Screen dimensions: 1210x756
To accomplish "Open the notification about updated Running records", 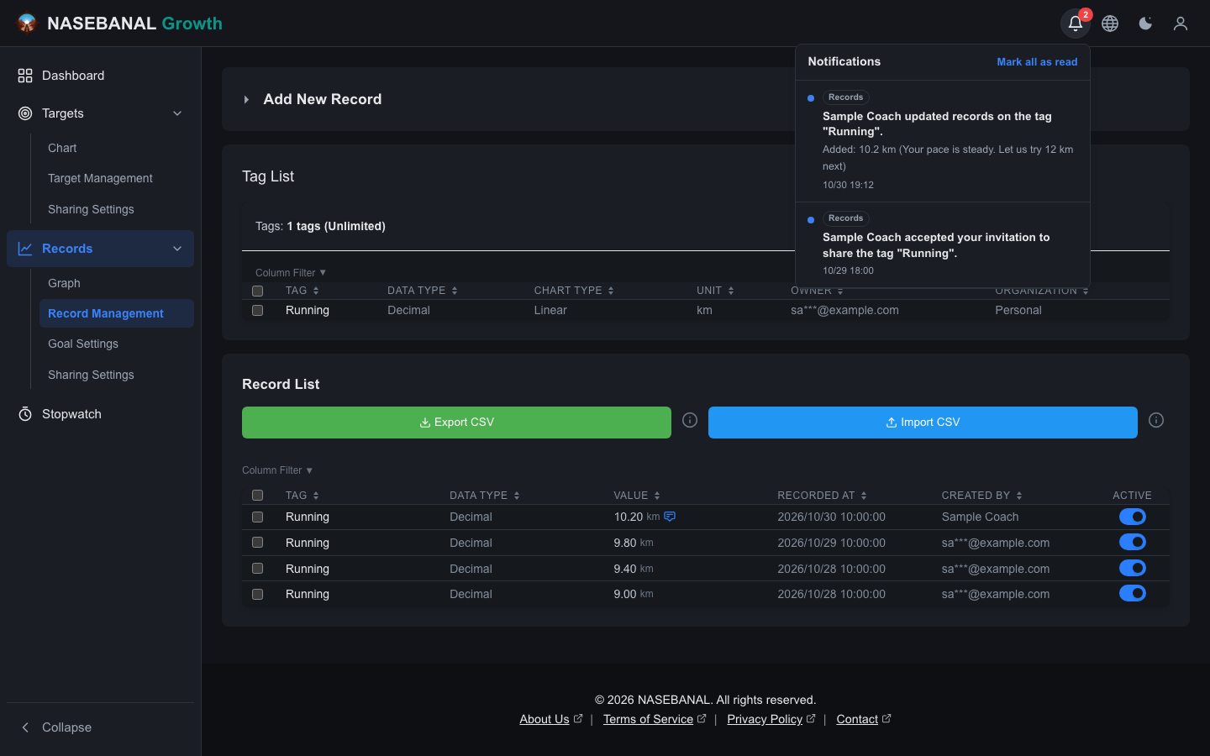I will click(x=943, y=141).
